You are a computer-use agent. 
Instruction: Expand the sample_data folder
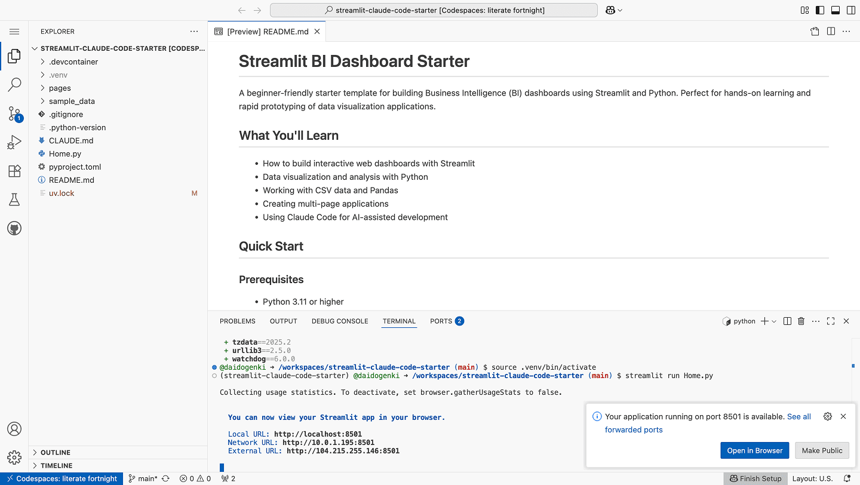point(72,101)
